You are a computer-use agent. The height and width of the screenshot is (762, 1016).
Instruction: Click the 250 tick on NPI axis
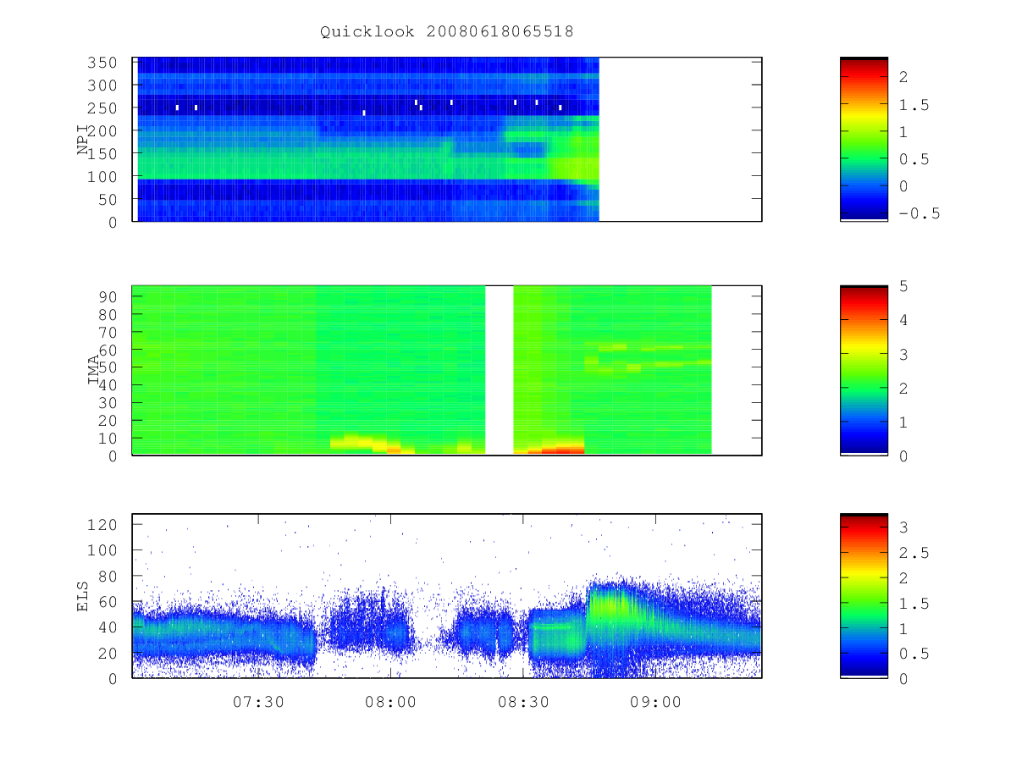102,108
